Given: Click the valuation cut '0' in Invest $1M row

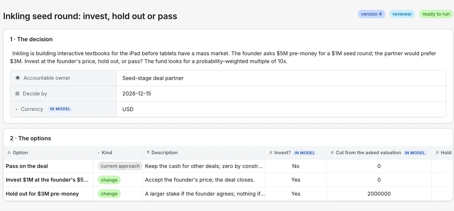Looking at the screenshot, I should (379, 180).
